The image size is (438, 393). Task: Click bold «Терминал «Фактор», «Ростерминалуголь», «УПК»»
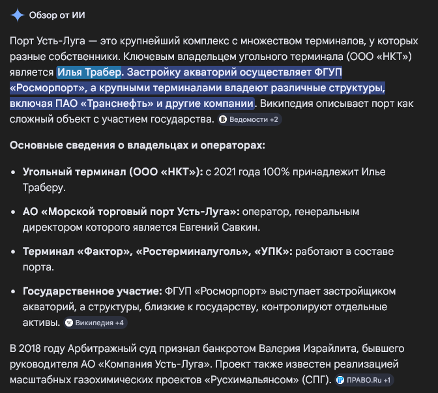[x=157, y=251]
